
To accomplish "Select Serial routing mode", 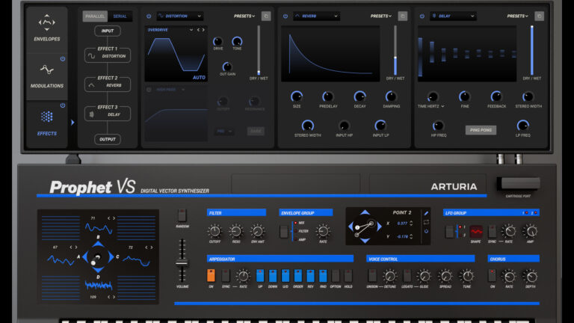I will (x=120, y=16).
